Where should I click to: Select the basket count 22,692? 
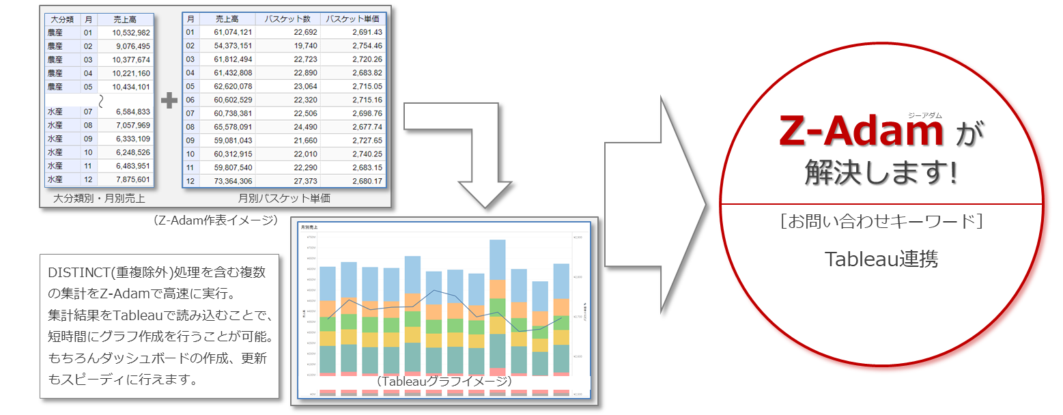coord(305,32)
